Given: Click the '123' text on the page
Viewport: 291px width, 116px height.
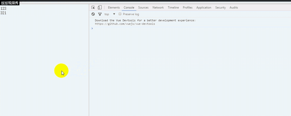Looking at the screenshot, I should (x=3, y=8).
